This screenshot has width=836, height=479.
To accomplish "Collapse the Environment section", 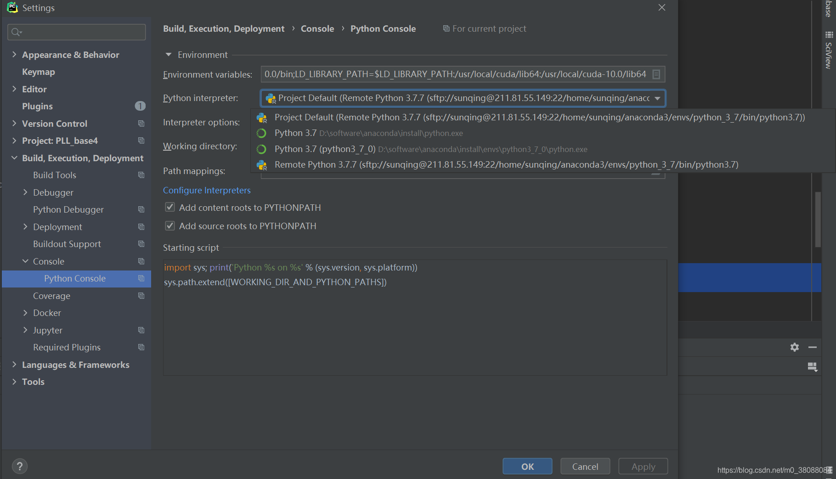I will 169,55.
